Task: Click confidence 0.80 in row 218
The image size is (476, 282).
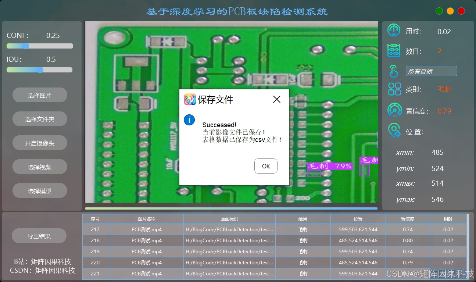Action: pyautogui.click(x=408, y=240)
